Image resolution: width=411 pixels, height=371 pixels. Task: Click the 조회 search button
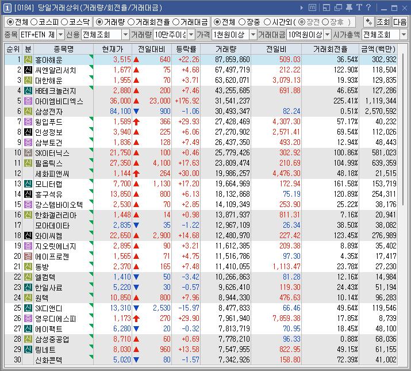tap(383, 22)
